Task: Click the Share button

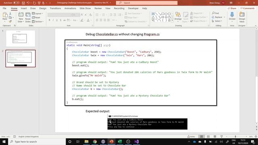Action: click(x=232, y=8)
